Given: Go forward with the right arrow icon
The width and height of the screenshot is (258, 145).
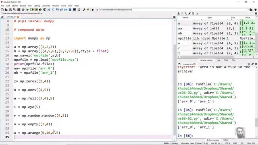Looking at the screenshot, I should tap(97, 10).
